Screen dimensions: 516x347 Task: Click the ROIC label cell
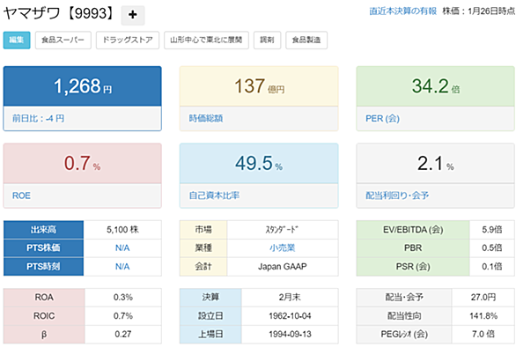pyautogui.click(x=44, y=315)
